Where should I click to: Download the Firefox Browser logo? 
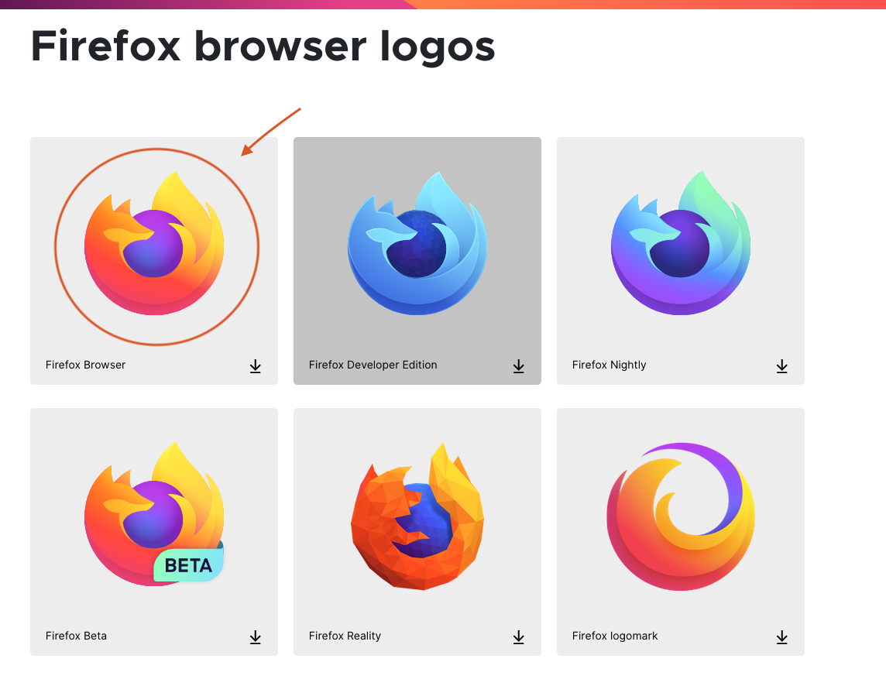(256, 366)
